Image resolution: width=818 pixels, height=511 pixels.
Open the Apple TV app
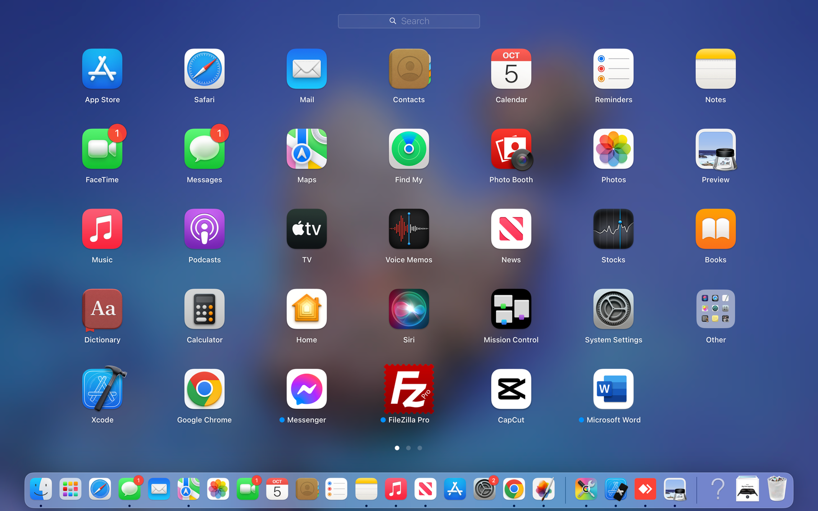pos(307,229)
